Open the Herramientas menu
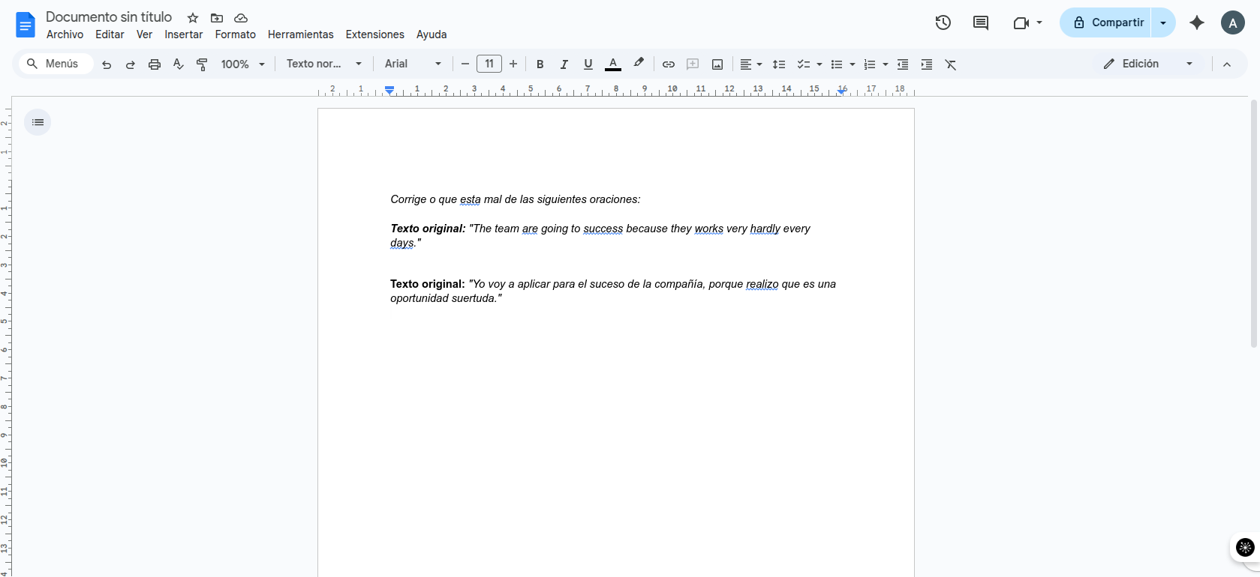 (300, 34)
